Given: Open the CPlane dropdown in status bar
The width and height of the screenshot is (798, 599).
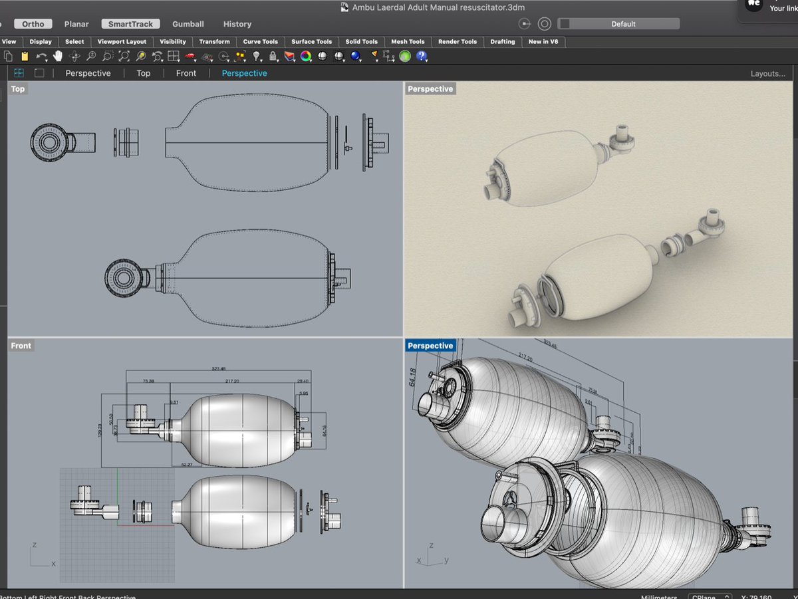Looking at the screenshot, I should (x=710, y=597).
